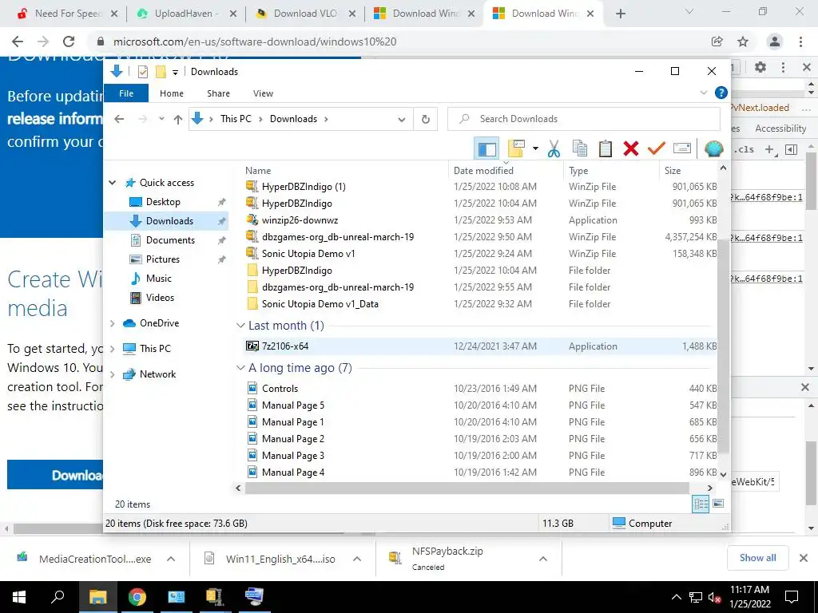Go up one folder level with Up arrow

pyautogui.click(x=178, y=120)
